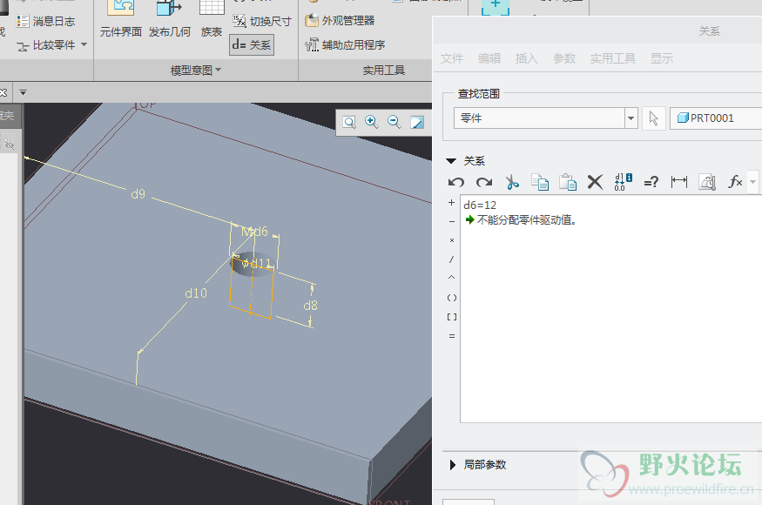Open the small dropdown arrow above the viewport
The image size is (762, 505).
point(23,92)
